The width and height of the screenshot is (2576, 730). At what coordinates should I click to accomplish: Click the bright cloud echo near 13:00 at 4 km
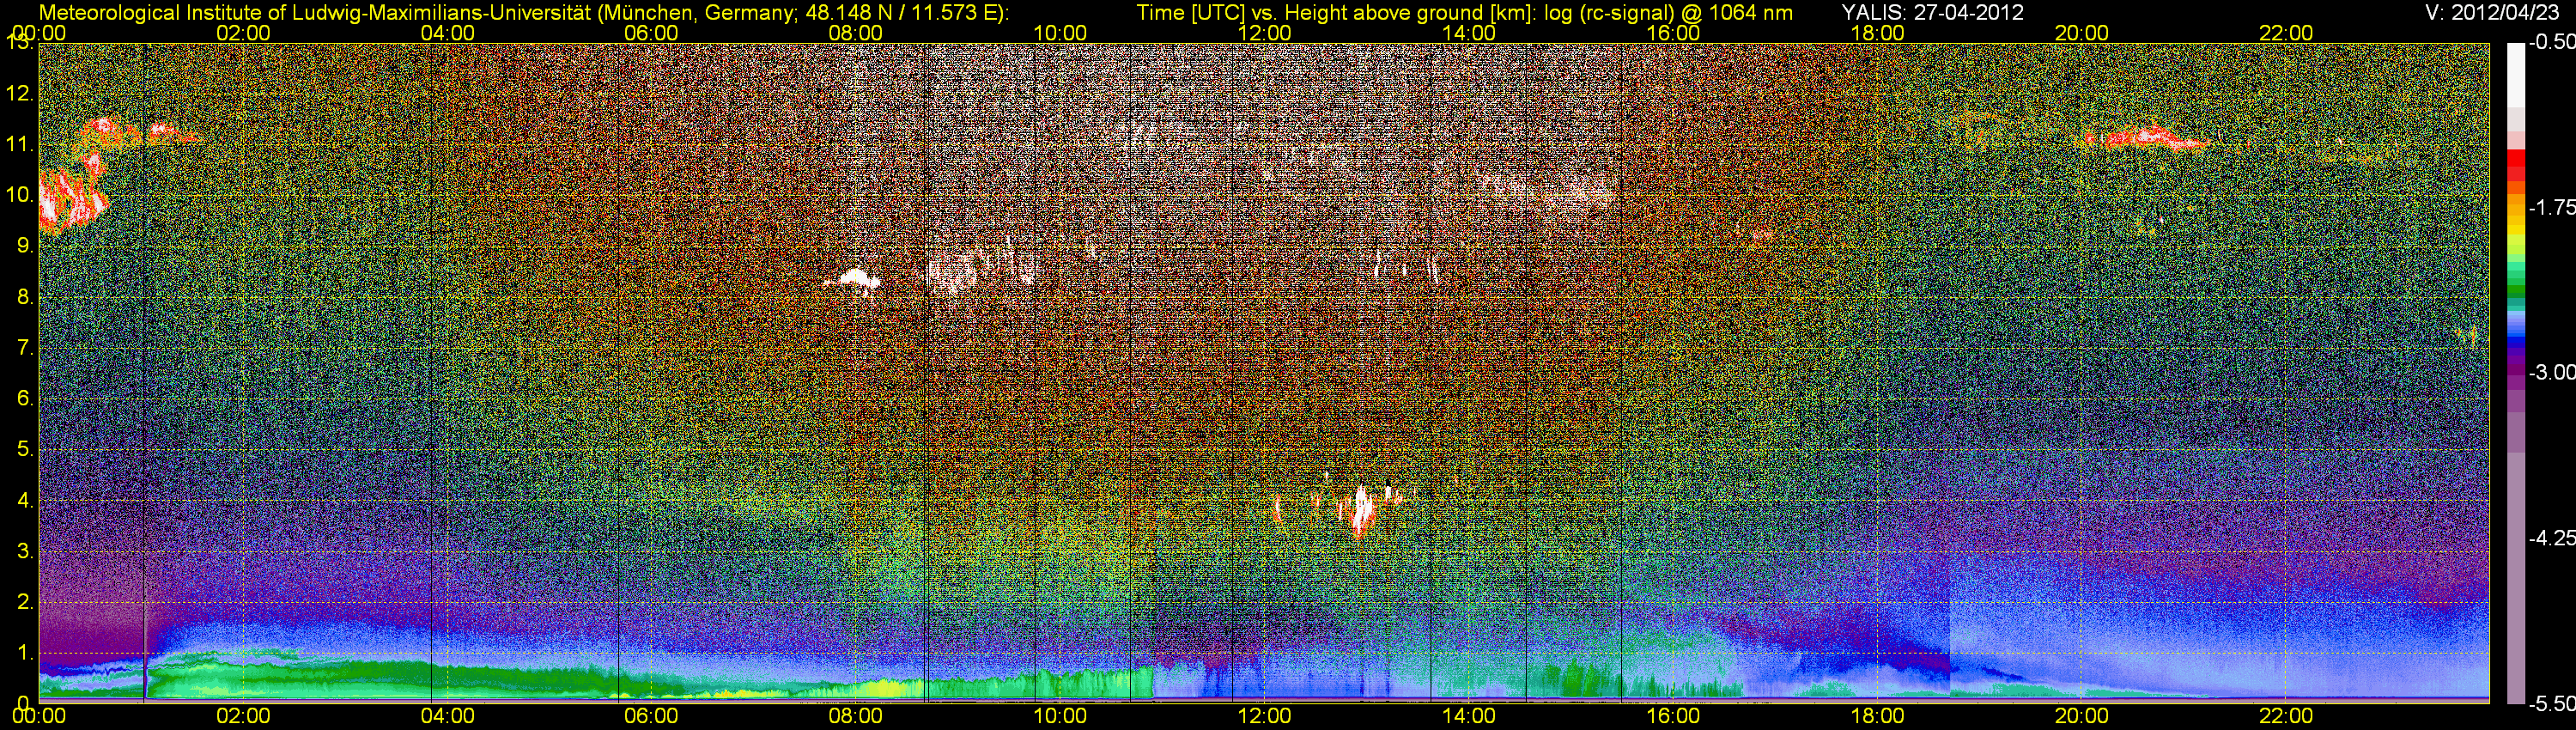1361,510
